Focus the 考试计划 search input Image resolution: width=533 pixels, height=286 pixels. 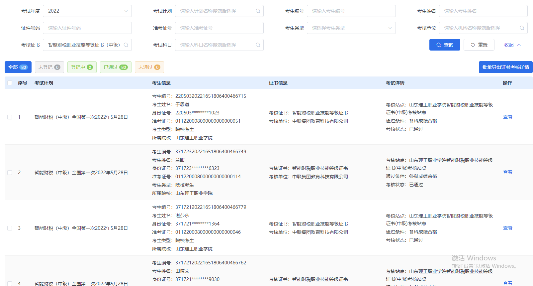point(219,11)
